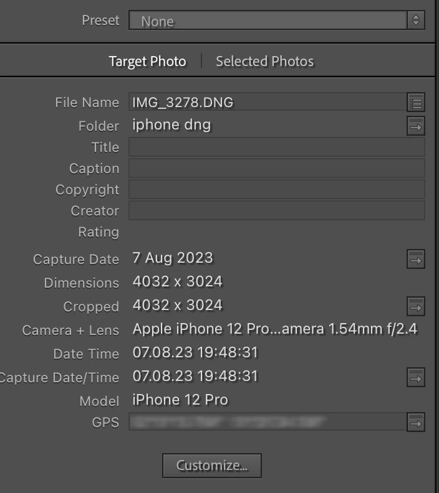Click the Camera + Lens value text
The height and width of the screenshot is (493, 439).
274,329
